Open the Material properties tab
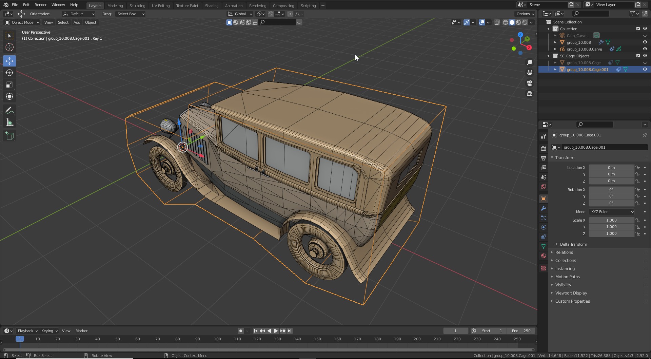 544,256
